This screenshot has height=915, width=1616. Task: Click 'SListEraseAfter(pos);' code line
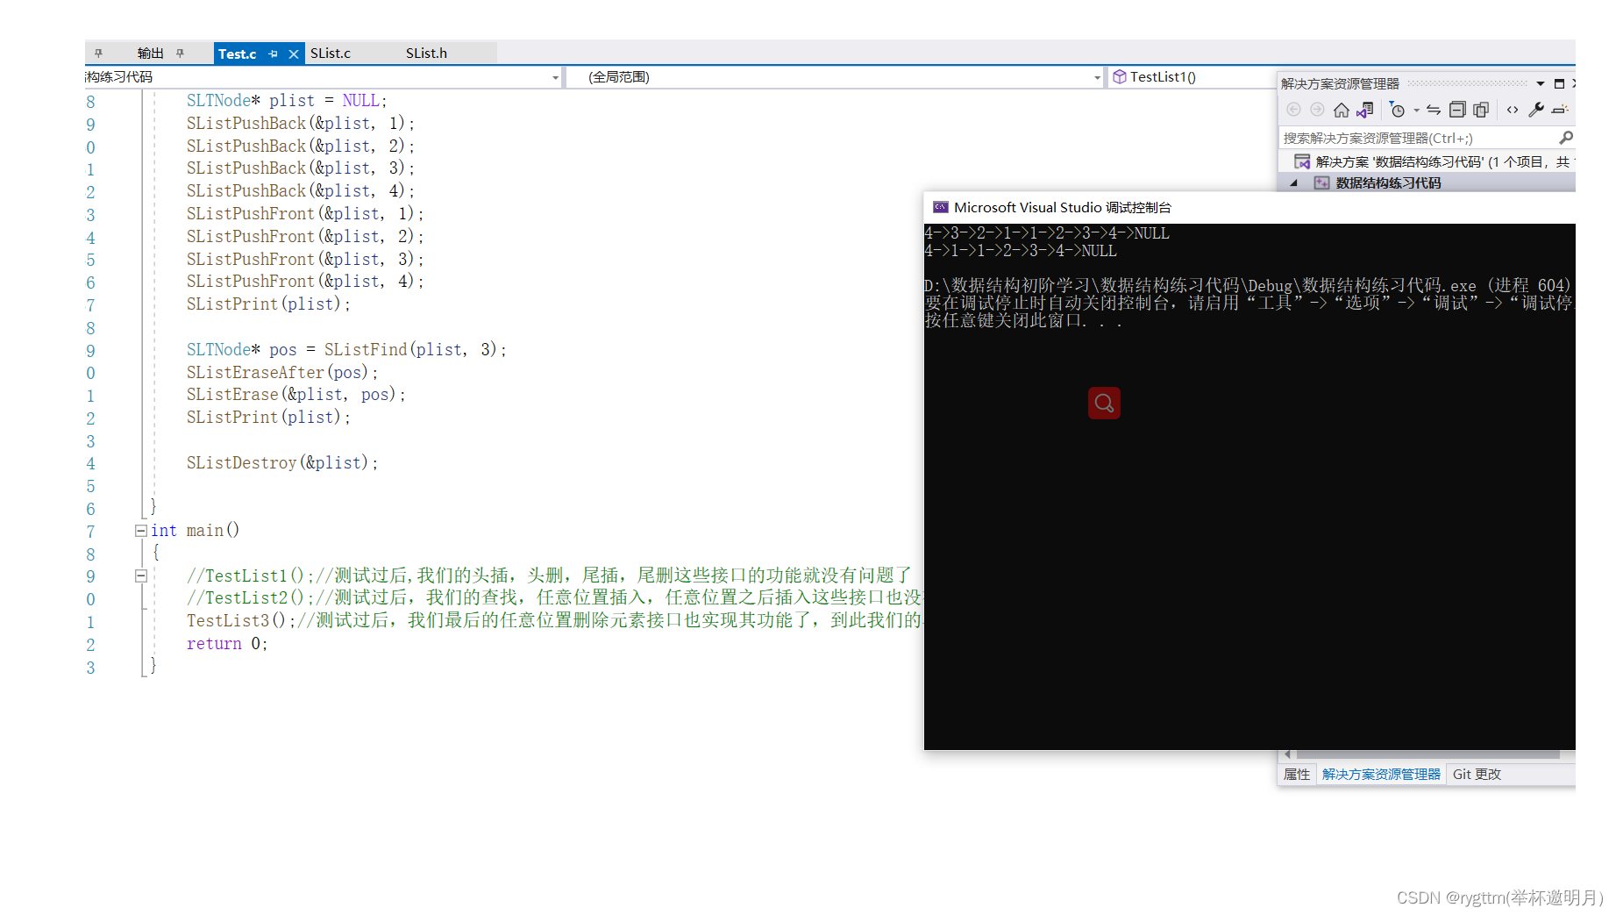(x=281, y=373)
